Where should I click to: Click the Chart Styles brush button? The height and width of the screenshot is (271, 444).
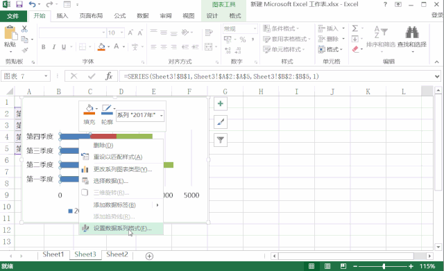point(221,122)
